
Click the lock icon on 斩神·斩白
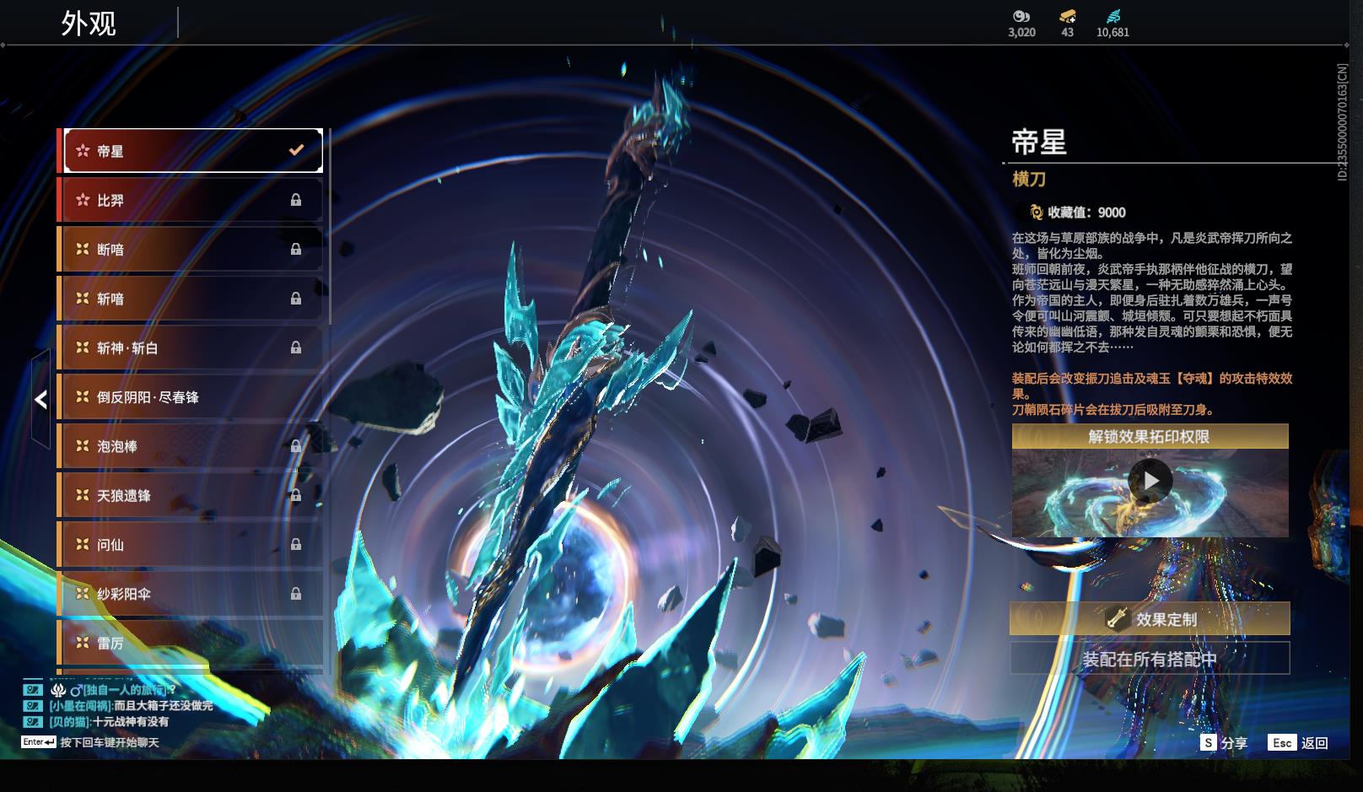tap(296, 348)
